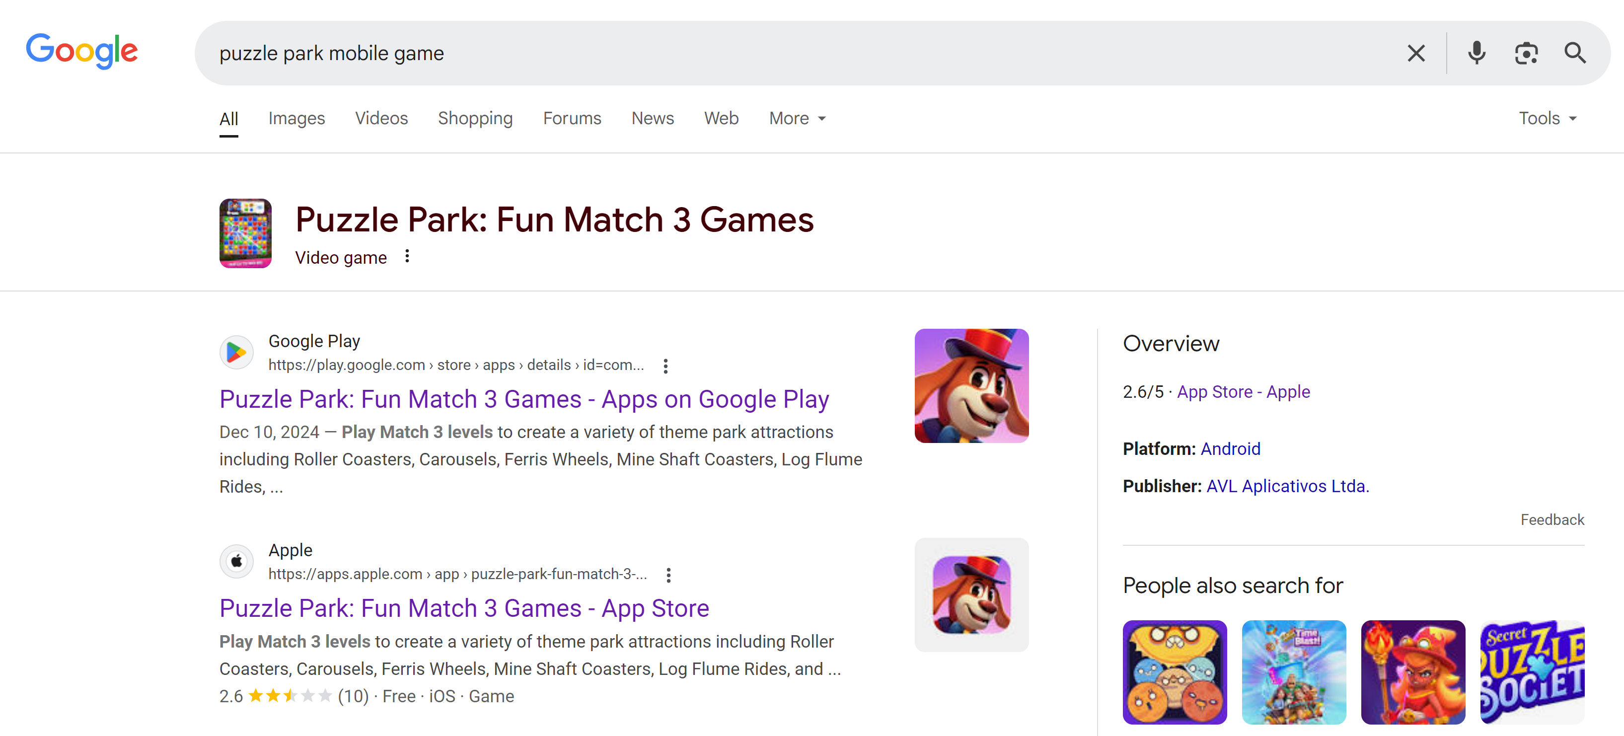Open three-dot menu next to Video game

[x=407, y=256]
